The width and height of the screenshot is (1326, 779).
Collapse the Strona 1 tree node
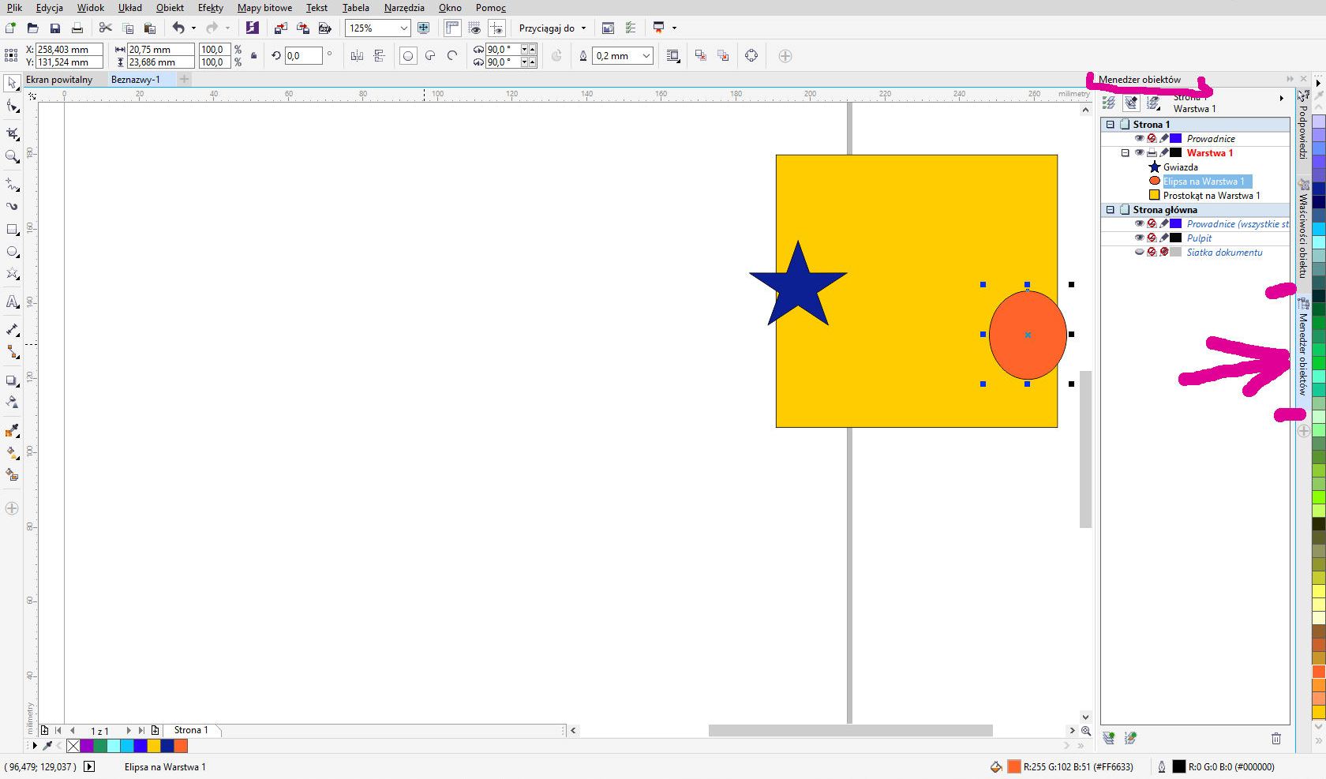1111,125
